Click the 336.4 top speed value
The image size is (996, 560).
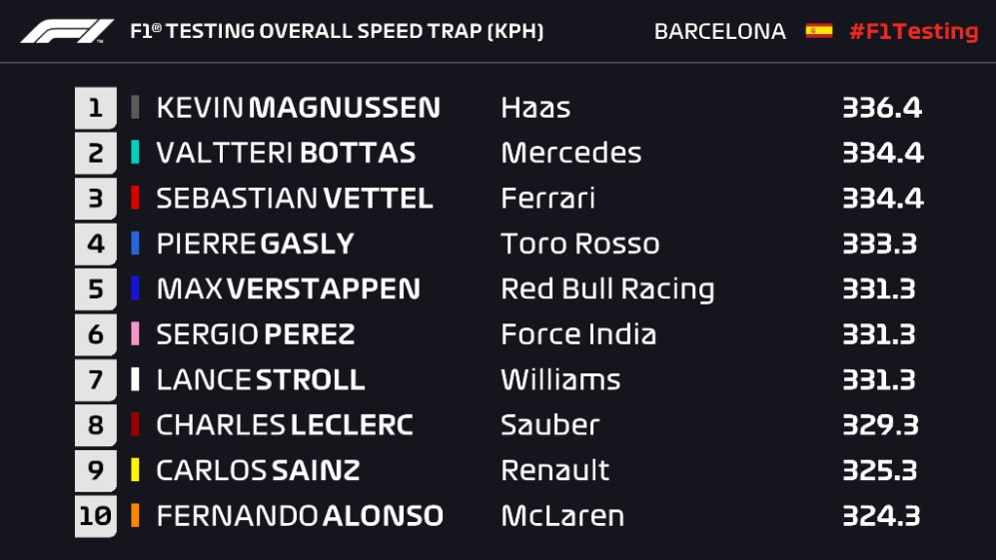[881, 108]
